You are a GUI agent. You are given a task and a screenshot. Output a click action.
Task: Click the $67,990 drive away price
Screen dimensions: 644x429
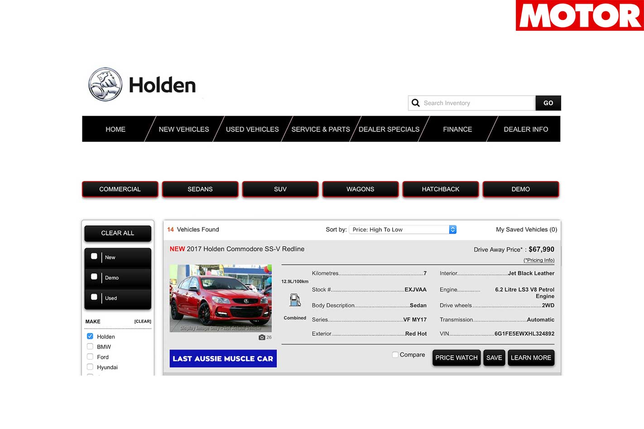pos(541,249)
